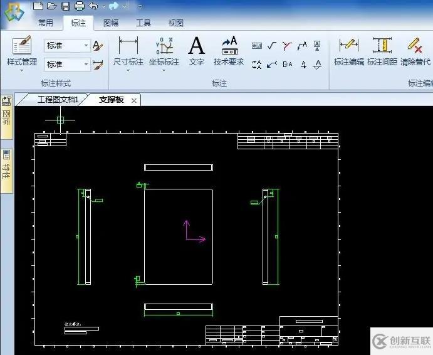433x355 pixels.
Task: Select the 尺寸标注 dimension tool
Action: click(128, 51)
